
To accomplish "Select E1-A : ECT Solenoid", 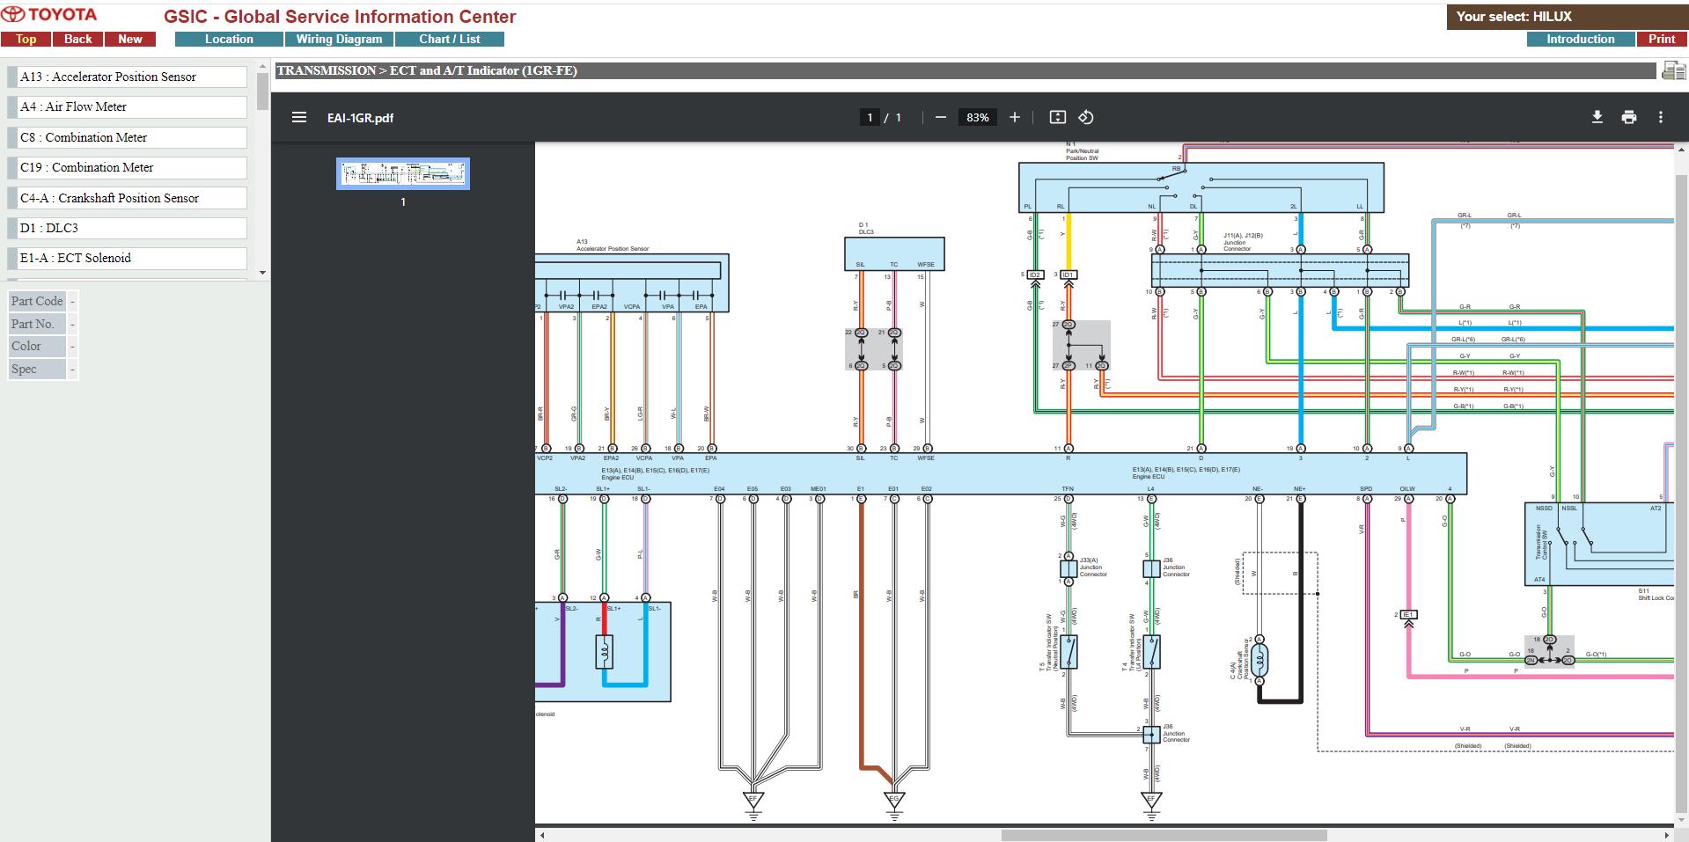I will pyautogui.click(x=129, y=258).
